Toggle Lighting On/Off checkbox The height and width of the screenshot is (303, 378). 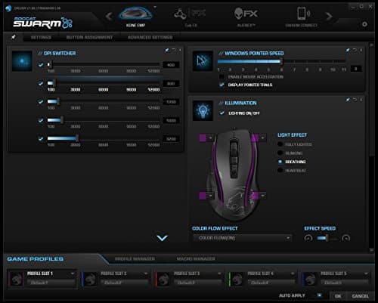pos(222,113)
